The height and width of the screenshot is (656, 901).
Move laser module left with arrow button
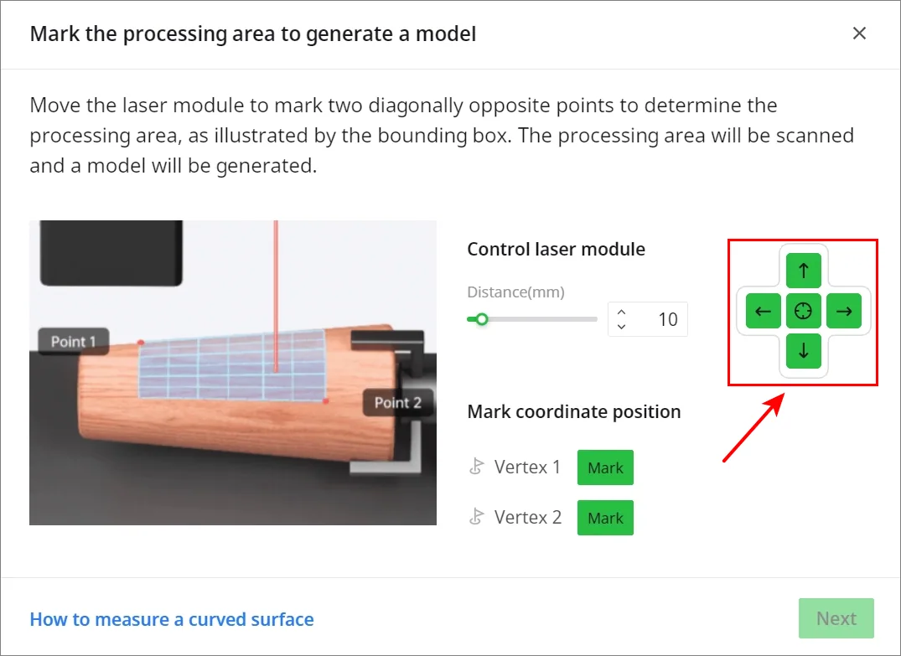pyautogui.click(x=763, y=311)
